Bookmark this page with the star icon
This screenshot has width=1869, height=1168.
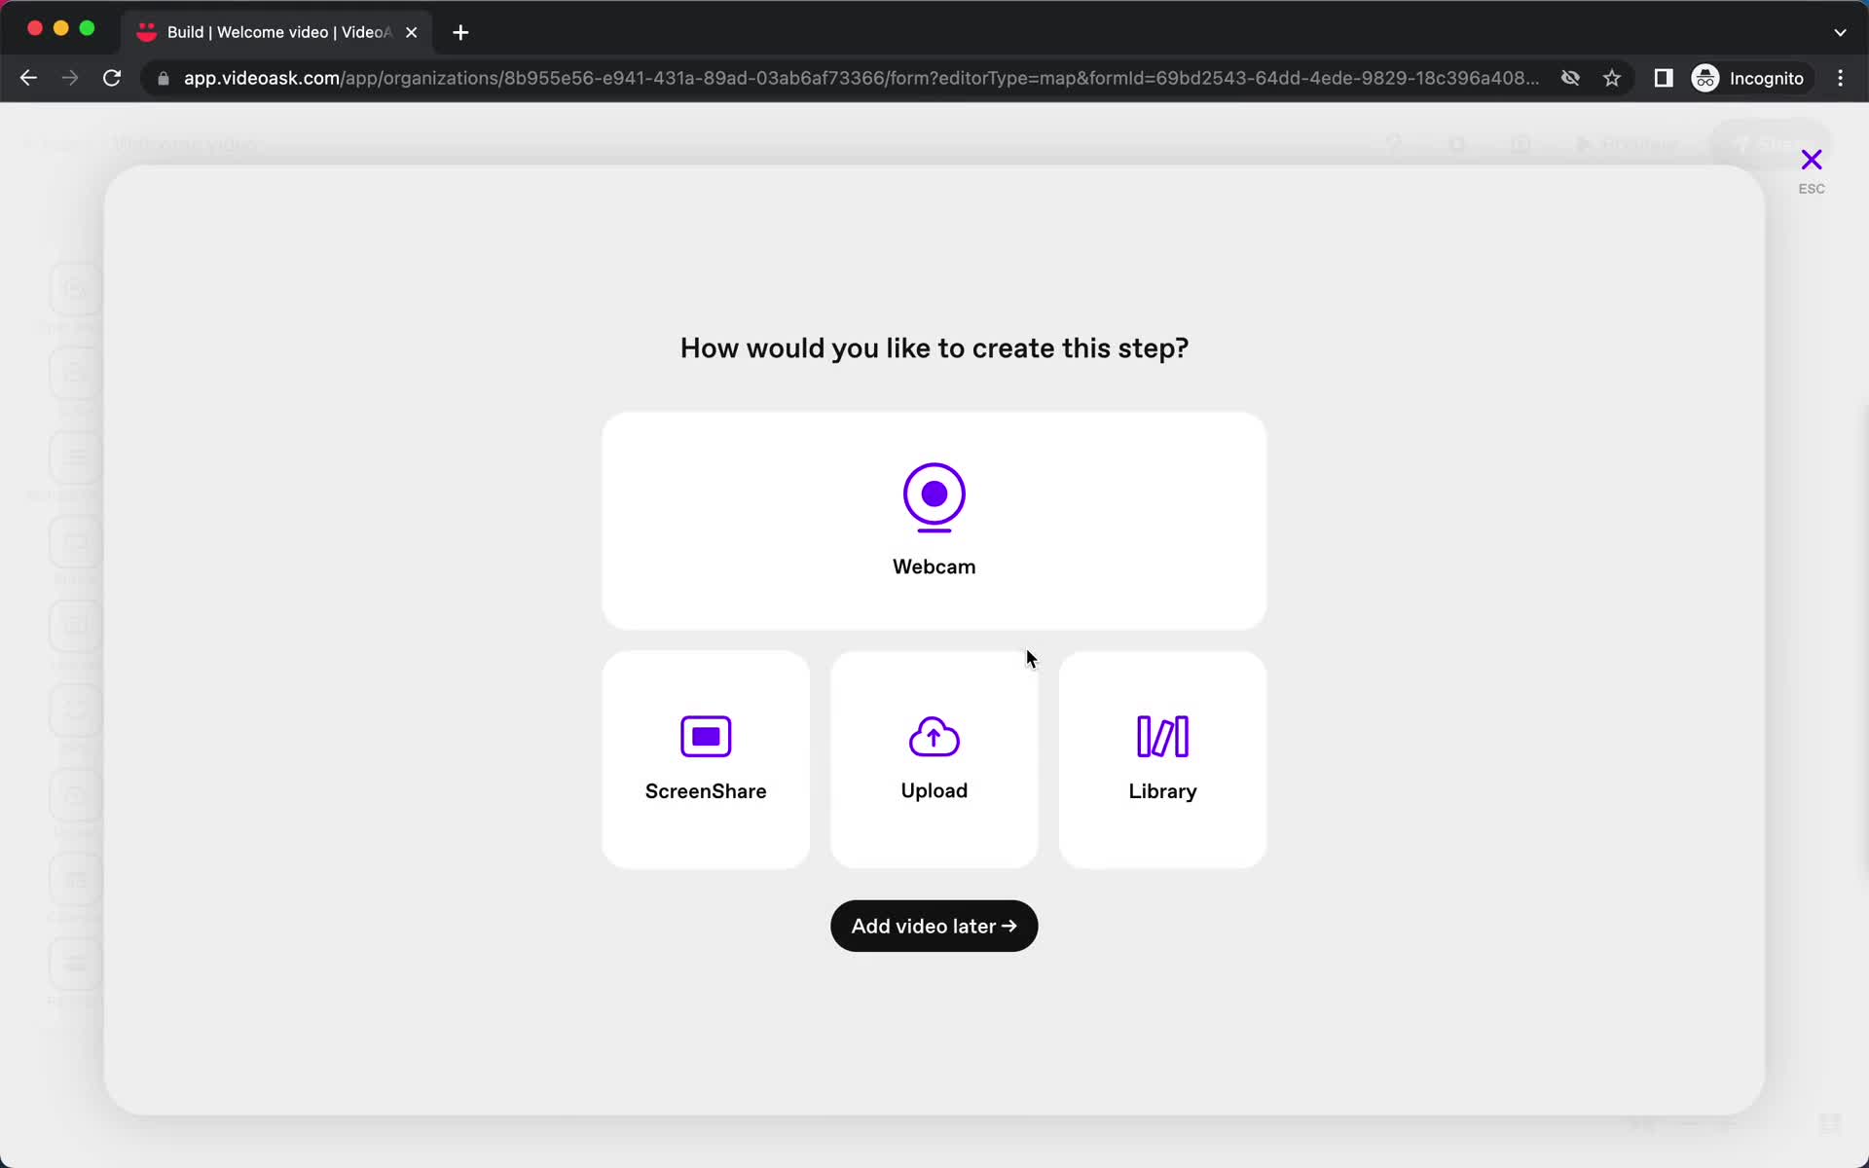1612,78
